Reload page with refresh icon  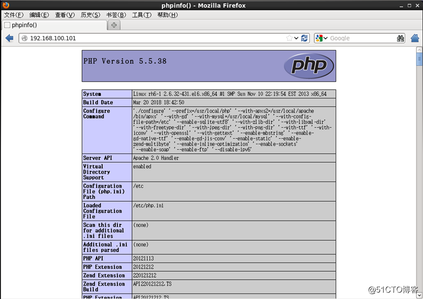click(304, 38)
